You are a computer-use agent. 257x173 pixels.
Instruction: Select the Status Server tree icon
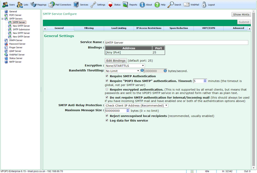click(x=6, y=58)
